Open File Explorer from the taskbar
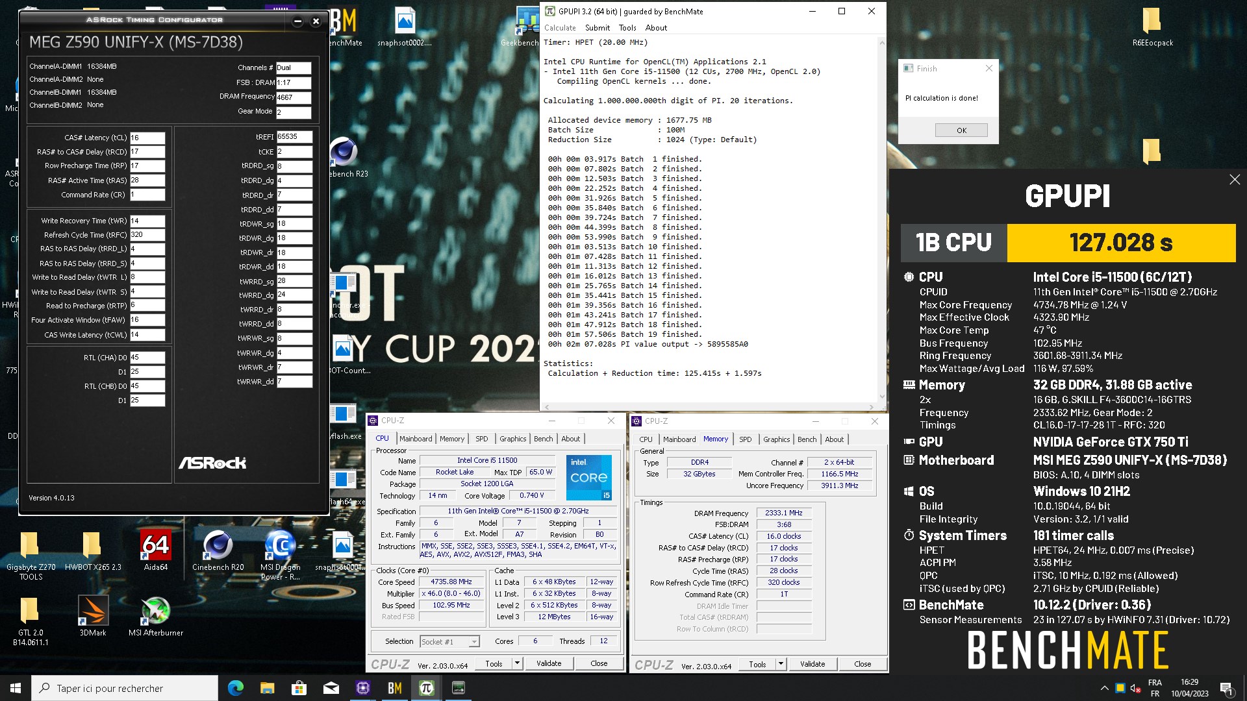The width and height of the screenshot is (1247, 701). (x=268, y=688)
